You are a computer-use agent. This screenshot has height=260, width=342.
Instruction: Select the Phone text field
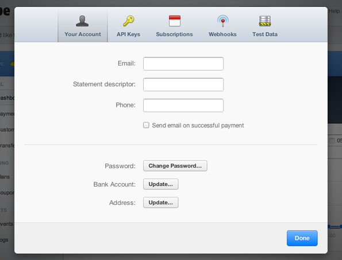[183, 106]
